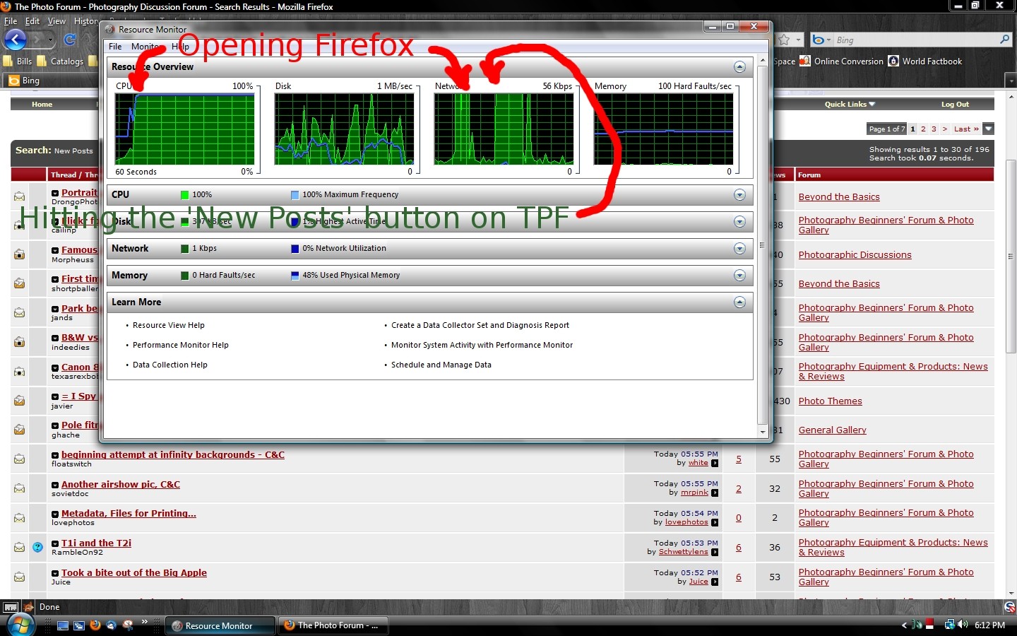This screenshot has width=1017, height=636.
Task: Open Firefox View menu
Action: point(56,21)
